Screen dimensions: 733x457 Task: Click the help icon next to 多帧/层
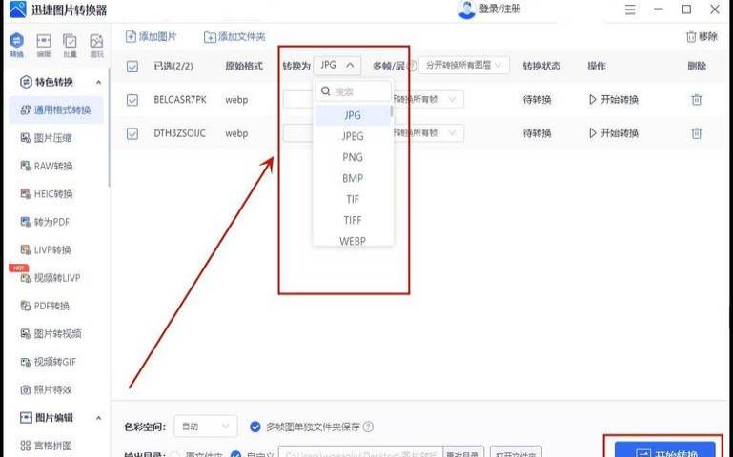click(x=413, y=66)
